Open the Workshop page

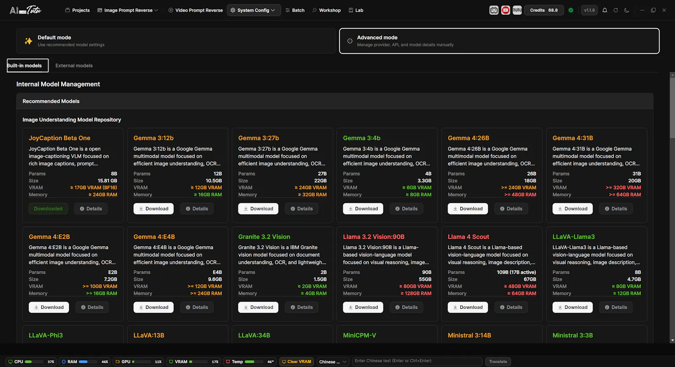(326, 10)
